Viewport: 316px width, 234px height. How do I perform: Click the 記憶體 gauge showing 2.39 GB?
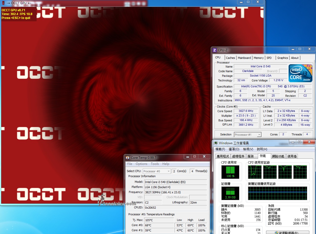[x=230, y=193]
